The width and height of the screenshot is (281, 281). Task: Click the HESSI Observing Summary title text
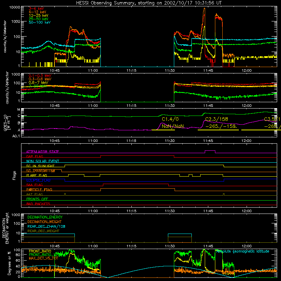click(x=149, y=3)
